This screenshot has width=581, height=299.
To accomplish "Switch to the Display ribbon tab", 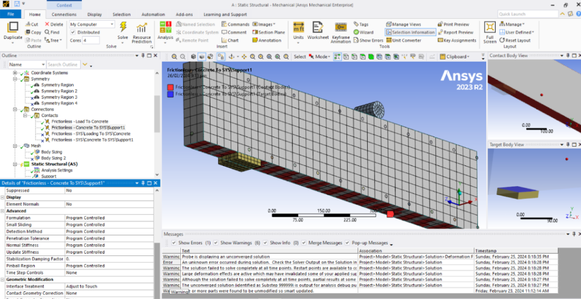I will click(94, 15).
